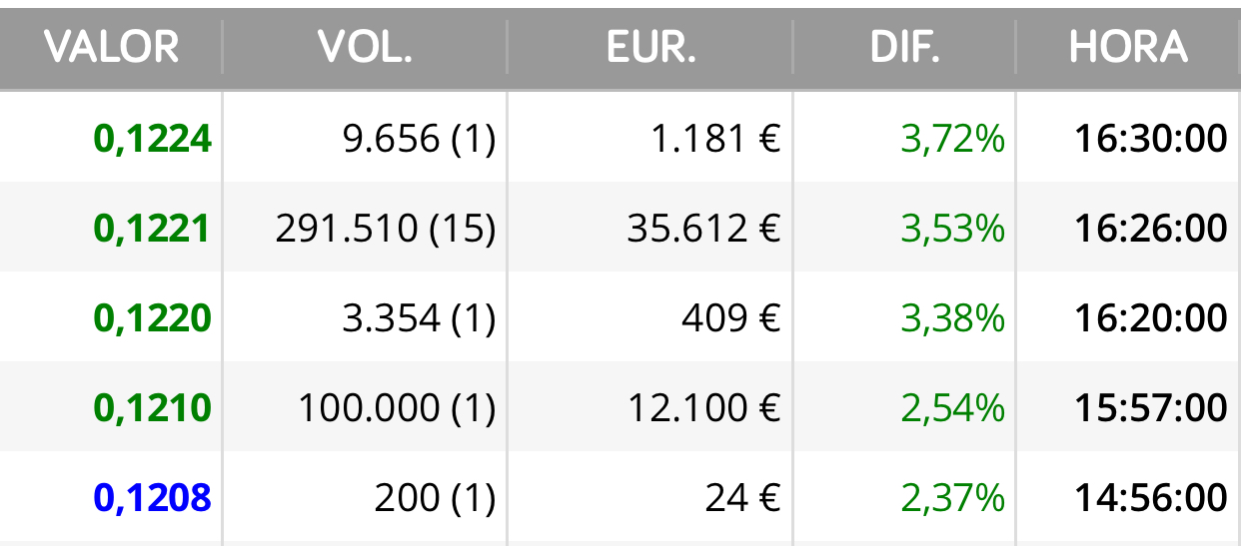The width and height of the screenshot is (1241, 546).
Task: Click the 12.100 € amount cell
Action: tap(703, 409)
